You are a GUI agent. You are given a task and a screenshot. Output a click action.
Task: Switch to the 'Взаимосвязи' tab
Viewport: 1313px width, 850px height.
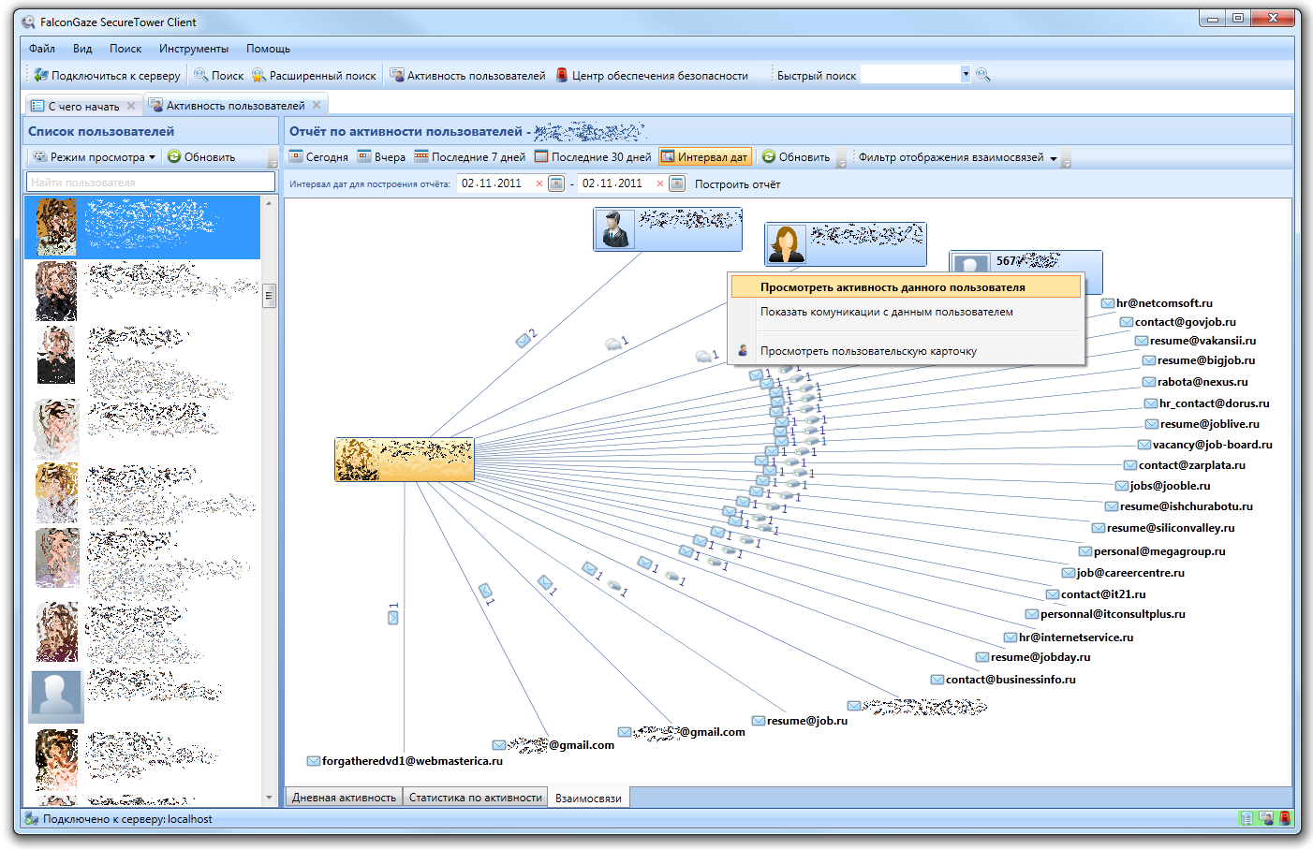(588, 798)
